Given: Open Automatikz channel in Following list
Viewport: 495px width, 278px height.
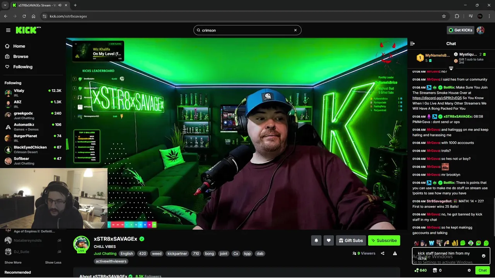Looking at the screenshot, I should click(x=33, y=127).
